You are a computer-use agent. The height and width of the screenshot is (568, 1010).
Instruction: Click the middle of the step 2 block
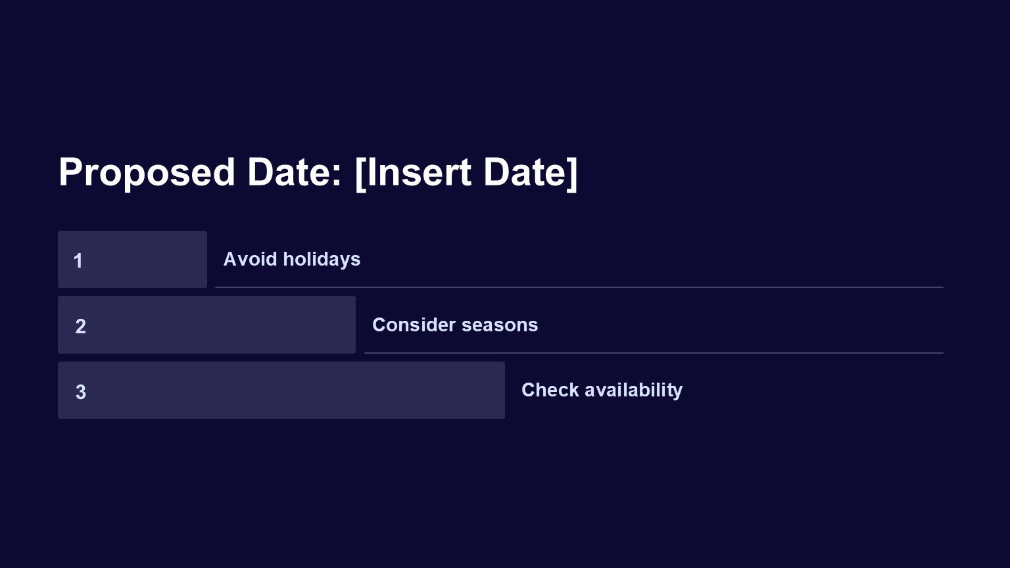coord(206,325)
